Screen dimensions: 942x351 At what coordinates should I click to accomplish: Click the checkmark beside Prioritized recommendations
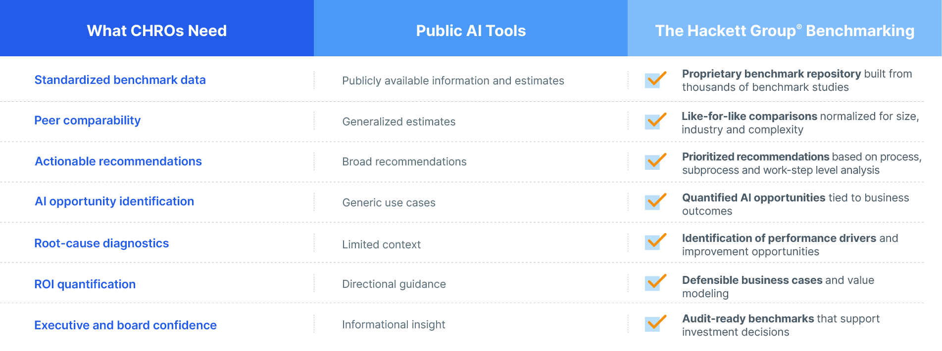click(x=655, y=161)
